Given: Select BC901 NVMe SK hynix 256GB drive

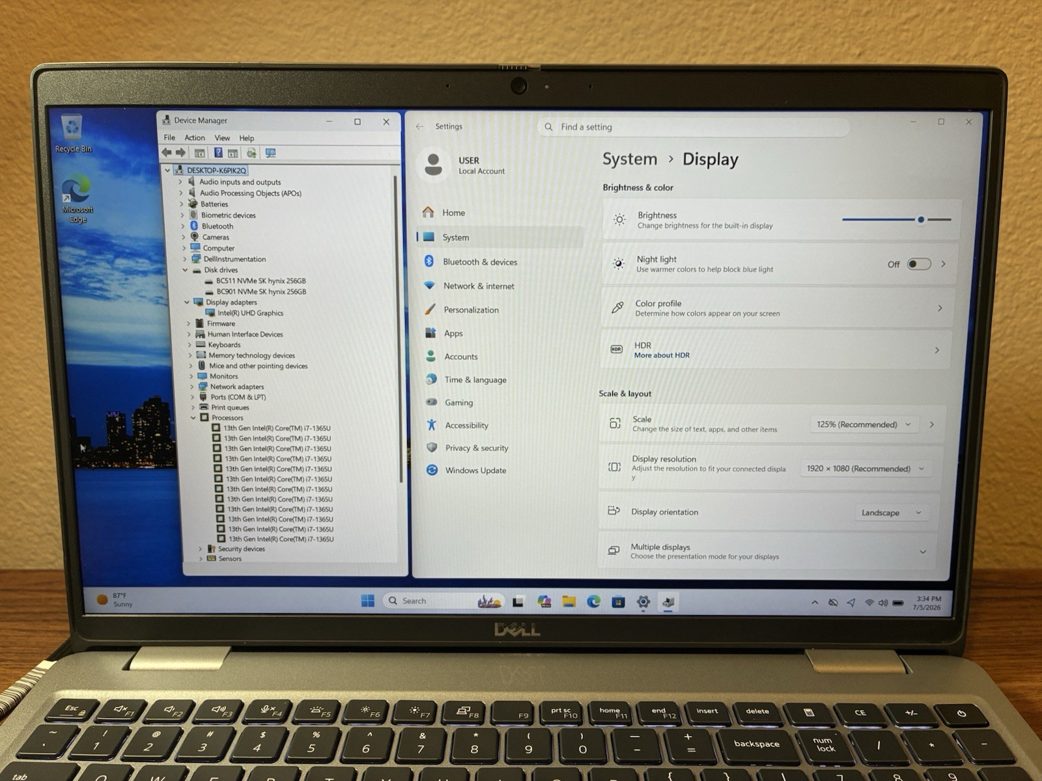Looking at the screenshot, I should [261, 292].
